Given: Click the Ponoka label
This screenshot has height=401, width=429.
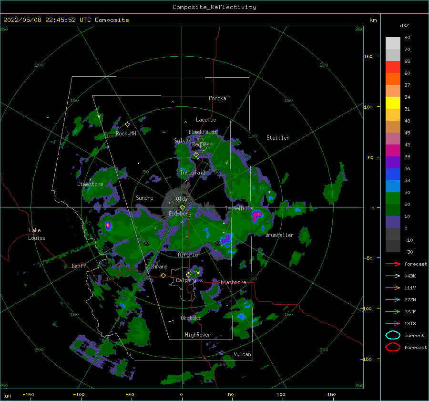Looking at the screenshot, I should pos(217,98).
